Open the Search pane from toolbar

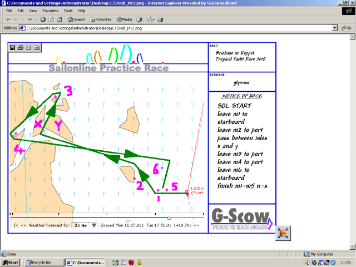pos(76,19)
